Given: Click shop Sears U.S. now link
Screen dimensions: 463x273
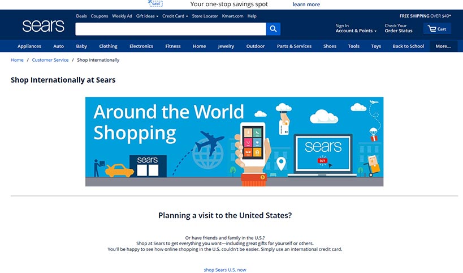Looking at the screenshot, I should (x=225, y=270).
